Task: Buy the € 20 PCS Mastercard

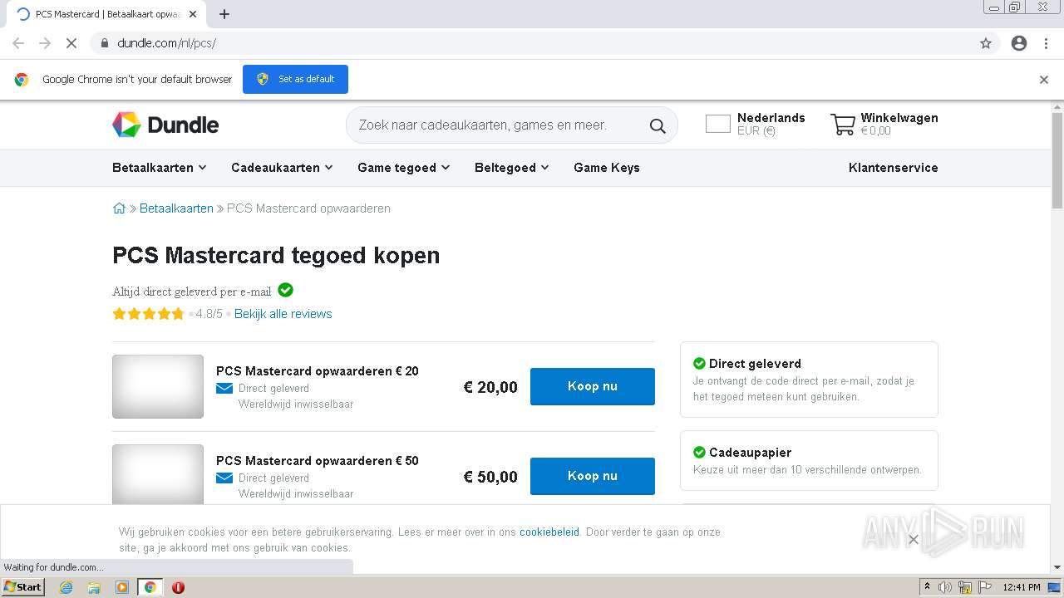Action: coord(593,386)
